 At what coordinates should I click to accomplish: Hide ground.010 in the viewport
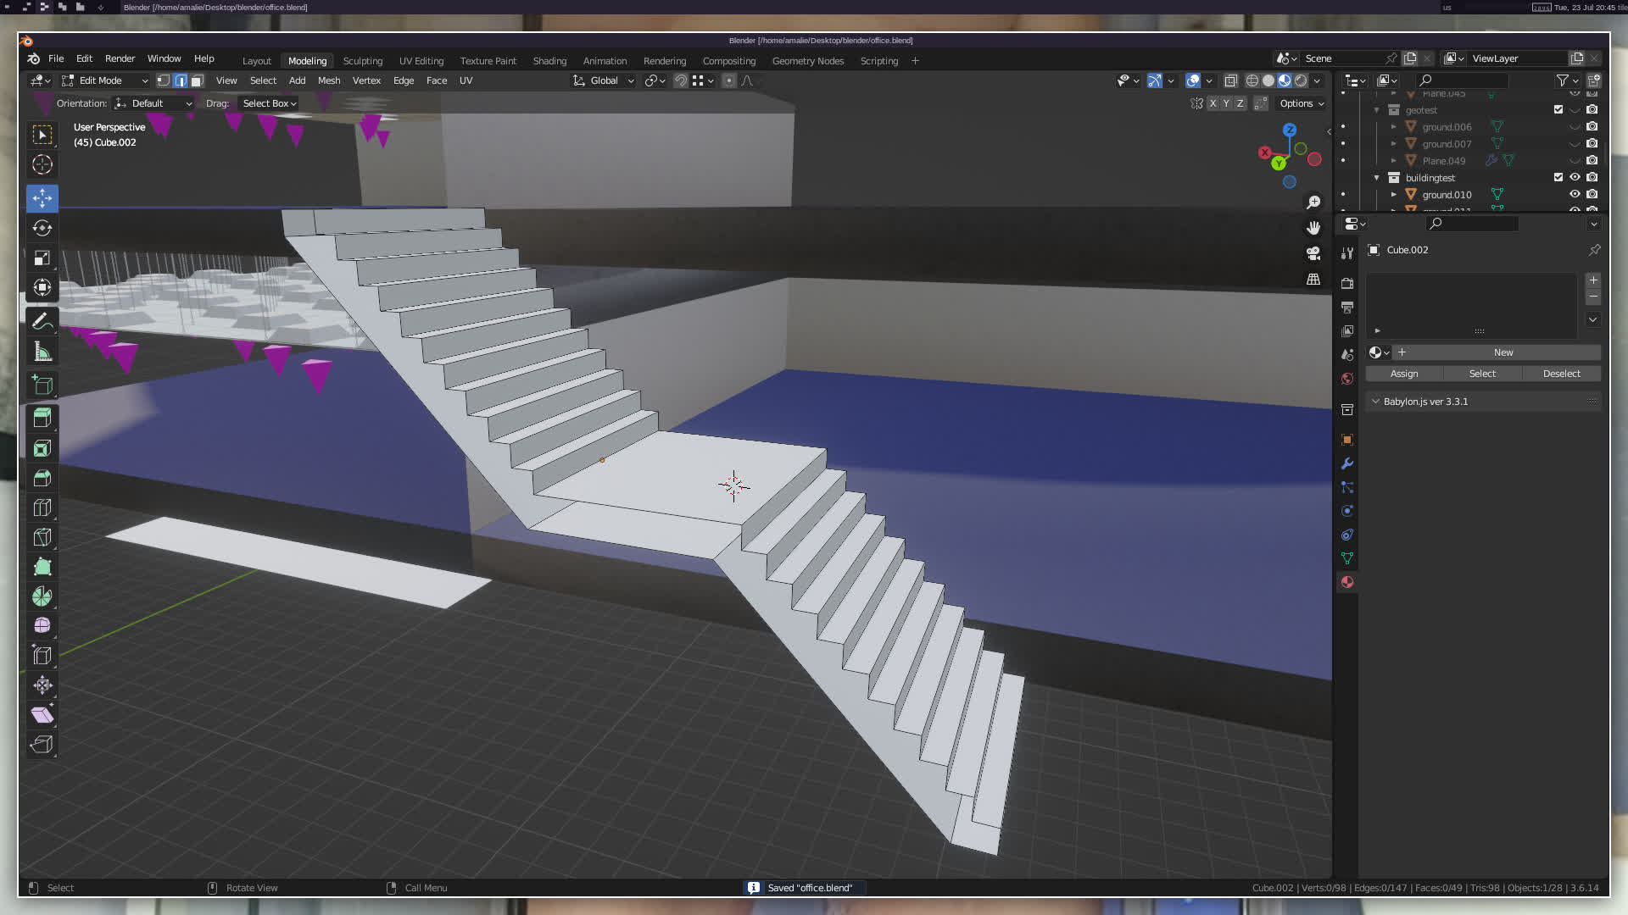pos(1575,194)
